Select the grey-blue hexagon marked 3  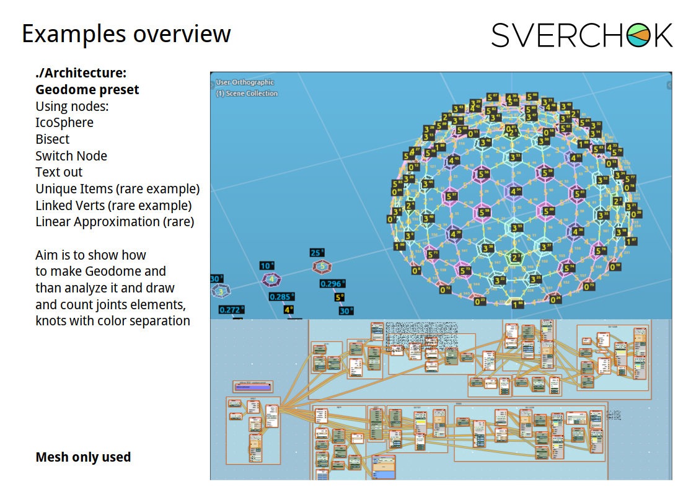pyautogui.click(x=221, y=291)
